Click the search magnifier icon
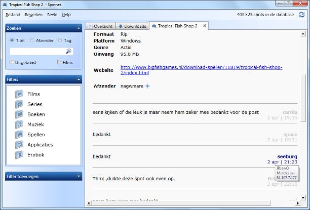The height and width of the screenshot is (210, 310). click(x=68, y=51)
